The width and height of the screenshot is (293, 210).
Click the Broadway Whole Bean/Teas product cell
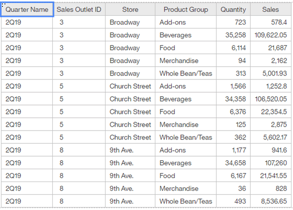[x=185, y=73]
